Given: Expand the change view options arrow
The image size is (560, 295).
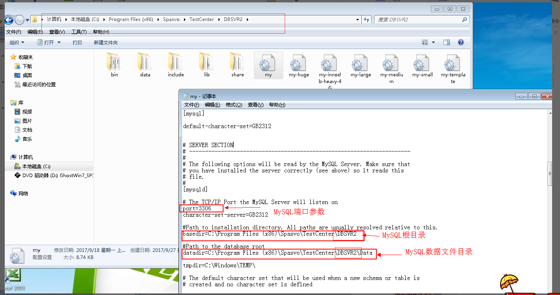Looking at the screenshot, I should click(x=433, y=42).
